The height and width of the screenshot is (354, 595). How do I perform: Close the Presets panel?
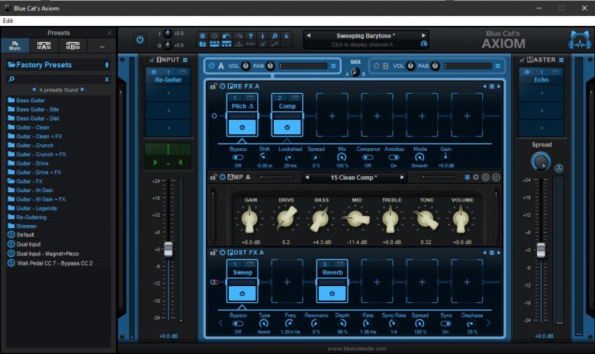pos(109,33)
